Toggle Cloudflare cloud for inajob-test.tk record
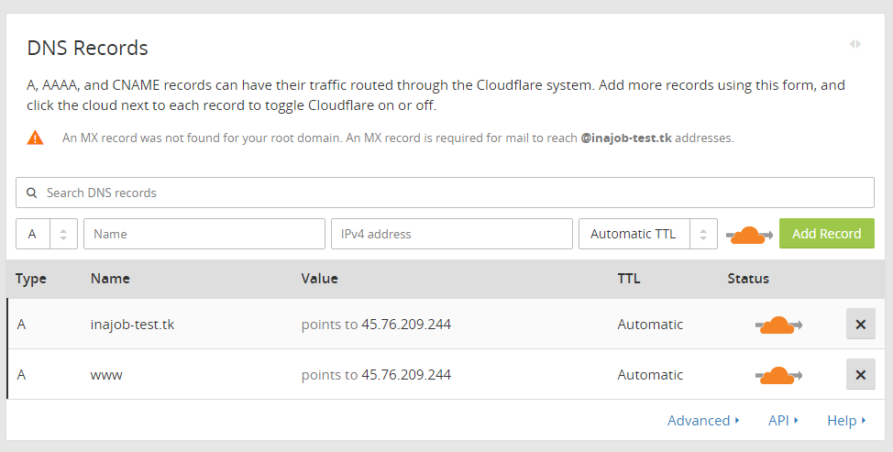Viewport: 893px width, 452px height. click(x=777, y=325)
